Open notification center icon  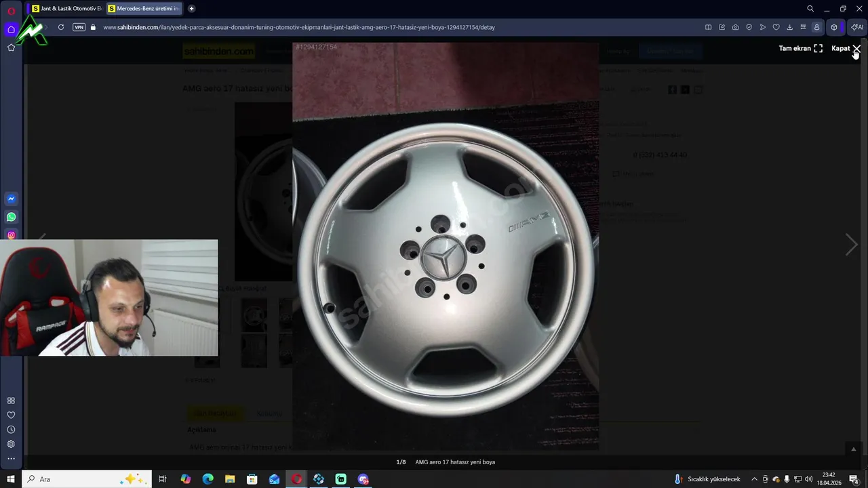pos(854,479)
